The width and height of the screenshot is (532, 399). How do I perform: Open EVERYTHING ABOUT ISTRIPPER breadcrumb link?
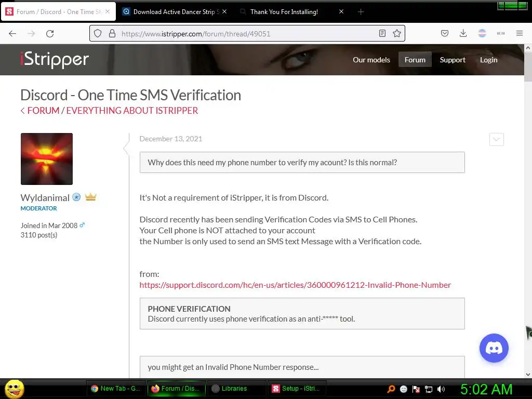coord(132,111)
